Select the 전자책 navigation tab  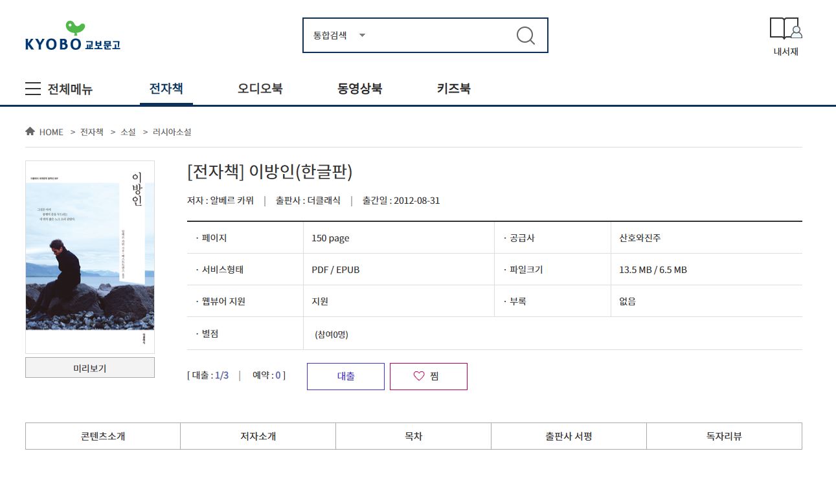(166, 89)
